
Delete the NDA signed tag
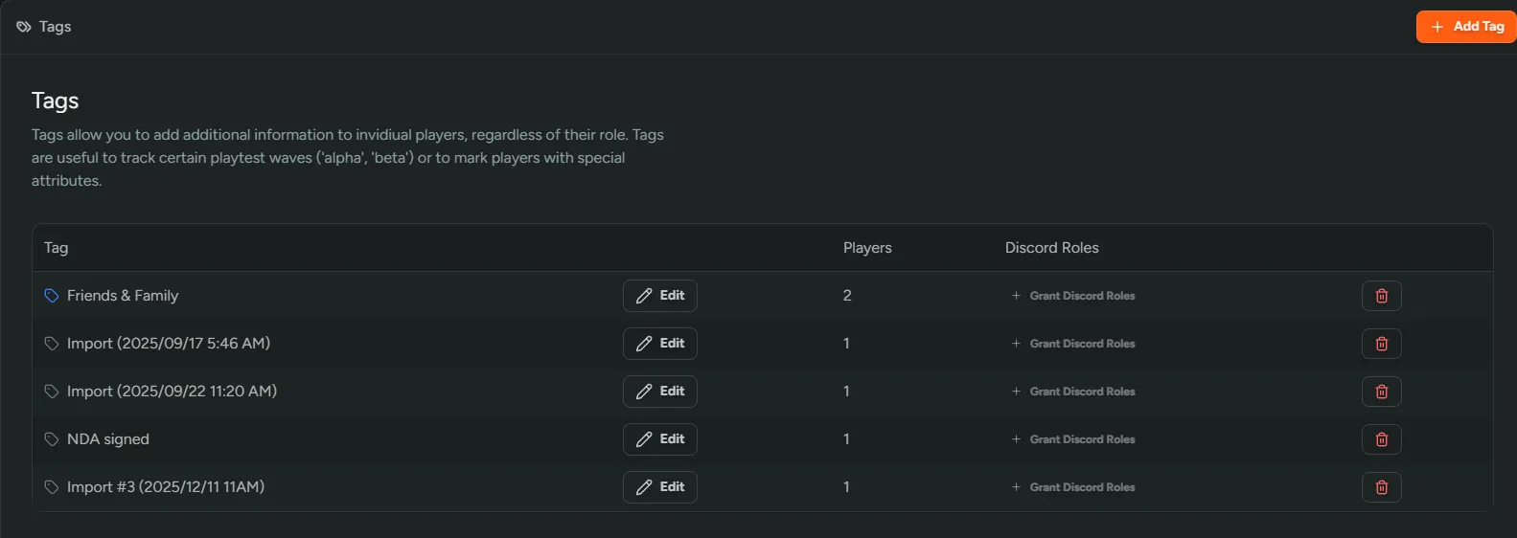pos(1381,439)
